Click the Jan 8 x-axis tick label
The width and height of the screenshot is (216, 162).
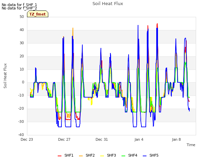tap(176, 139)
